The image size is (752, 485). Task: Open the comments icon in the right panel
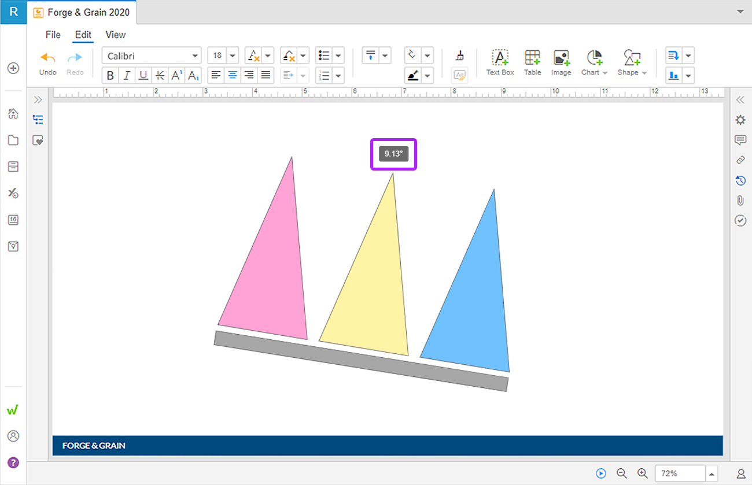[740, 140]
